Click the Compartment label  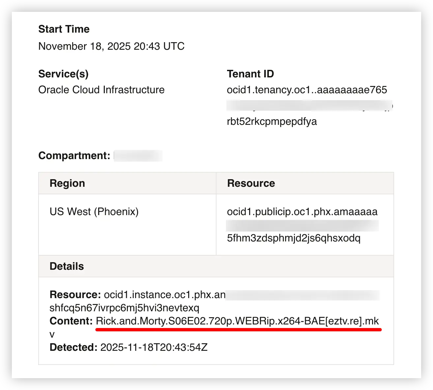point(74,155)
